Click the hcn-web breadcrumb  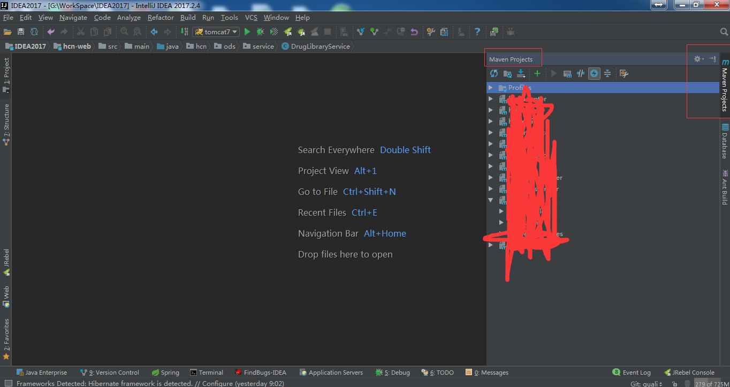72,47
